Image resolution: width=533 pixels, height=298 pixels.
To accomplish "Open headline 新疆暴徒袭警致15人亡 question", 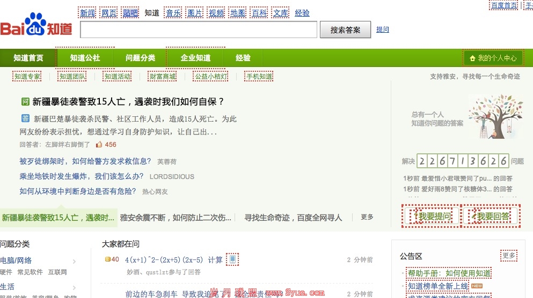I will pos(128,101).
